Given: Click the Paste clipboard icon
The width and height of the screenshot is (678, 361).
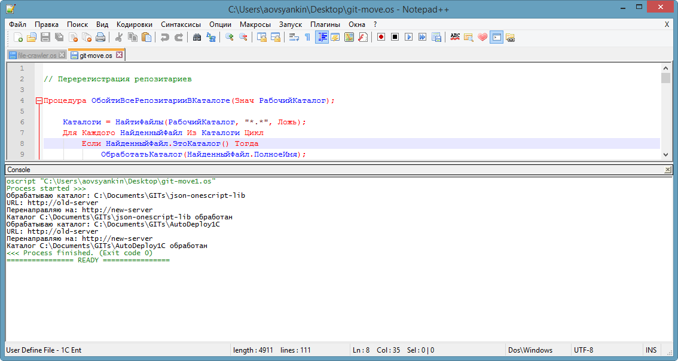Looking at the screenshot, I should coord(146,38).
